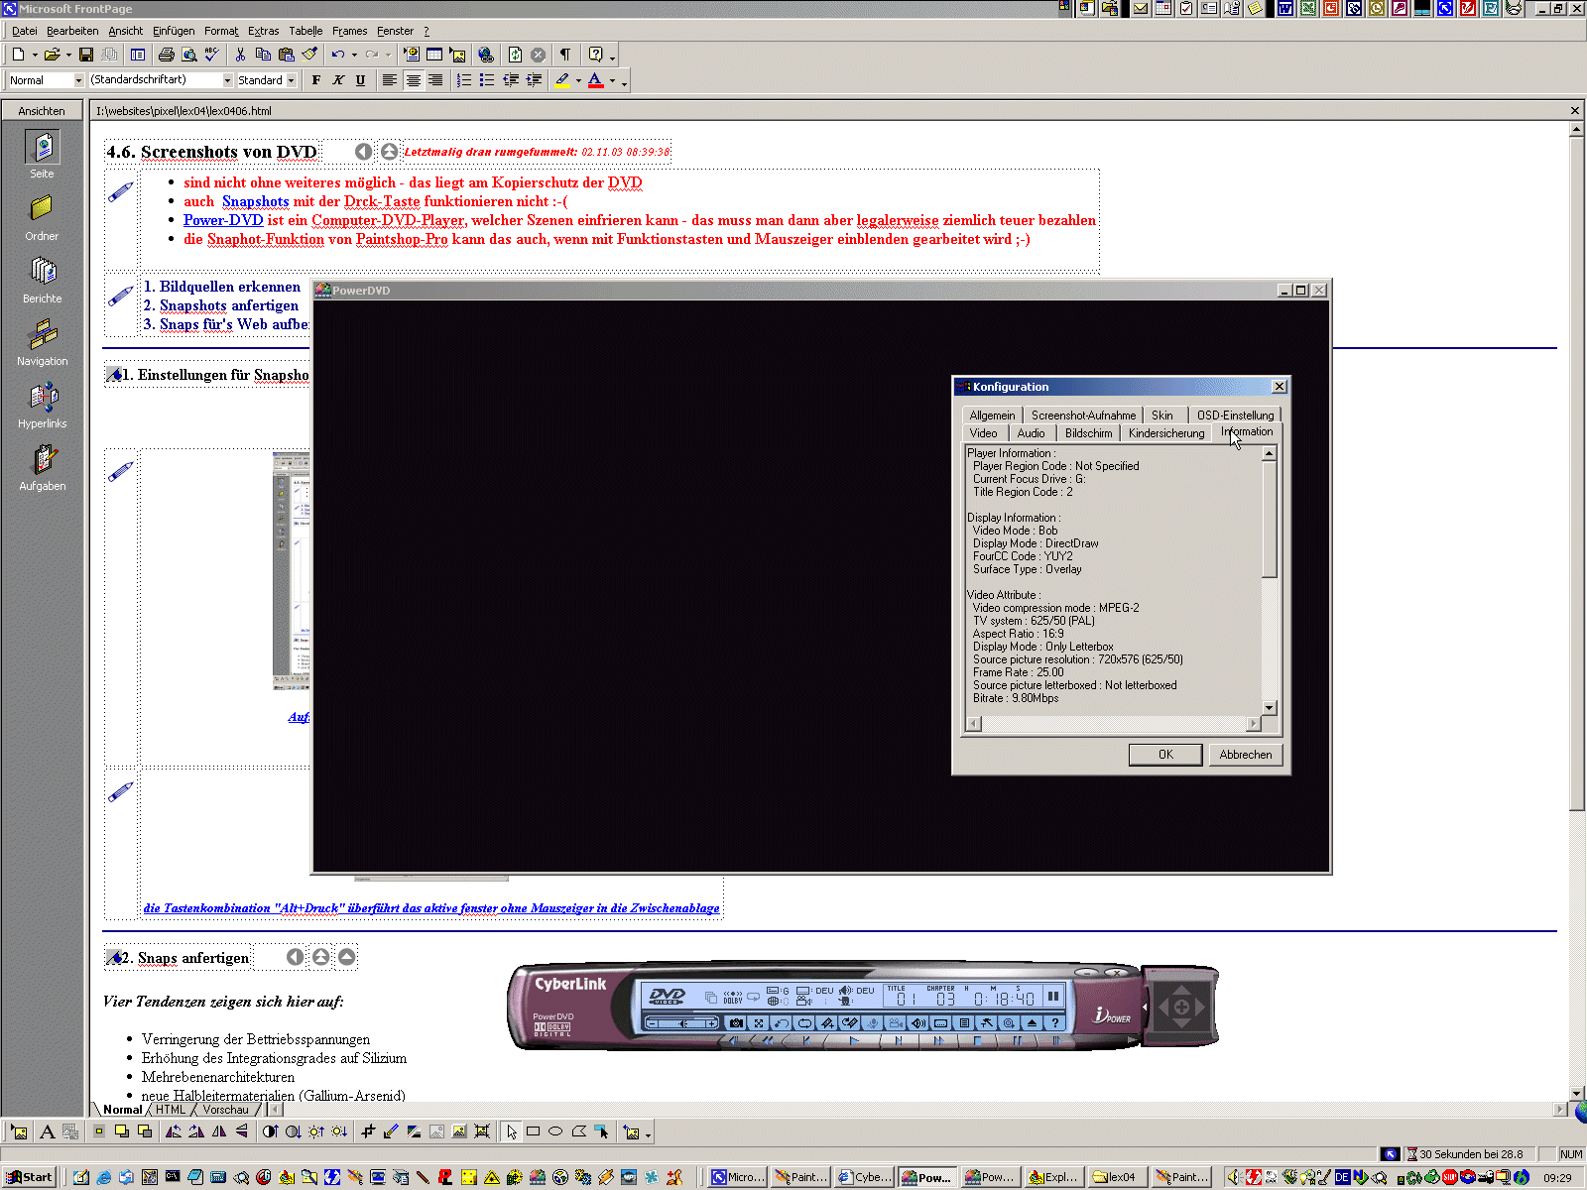
Task: Switch to Ordner view in Ansichten
Action: (x=42, y=218)
